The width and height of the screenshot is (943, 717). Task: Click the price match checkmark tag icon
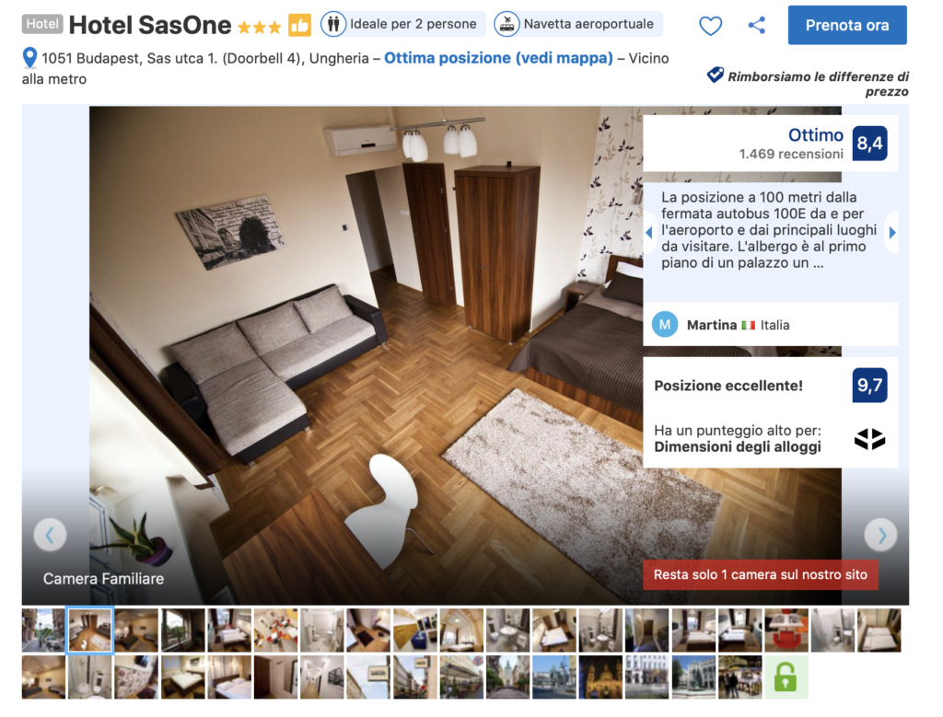(715, 75)
